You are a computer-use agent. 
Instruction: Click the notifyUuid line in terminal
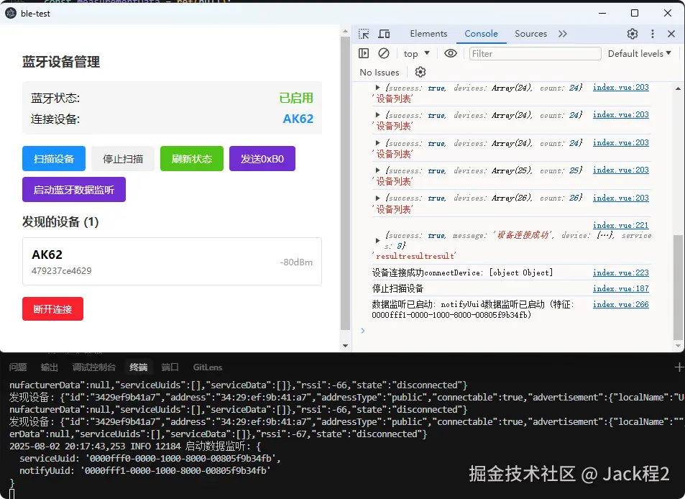(x=145, y=470)
